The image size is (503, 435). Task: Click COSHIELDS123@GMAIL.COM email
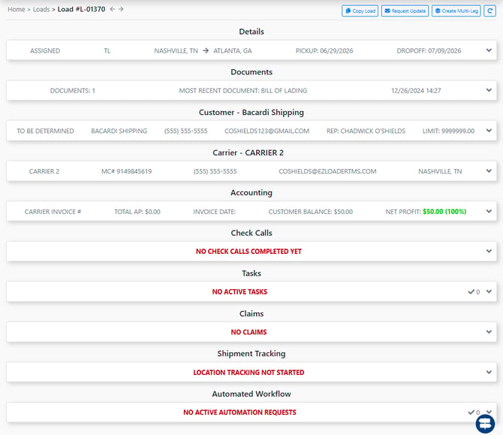267,131
